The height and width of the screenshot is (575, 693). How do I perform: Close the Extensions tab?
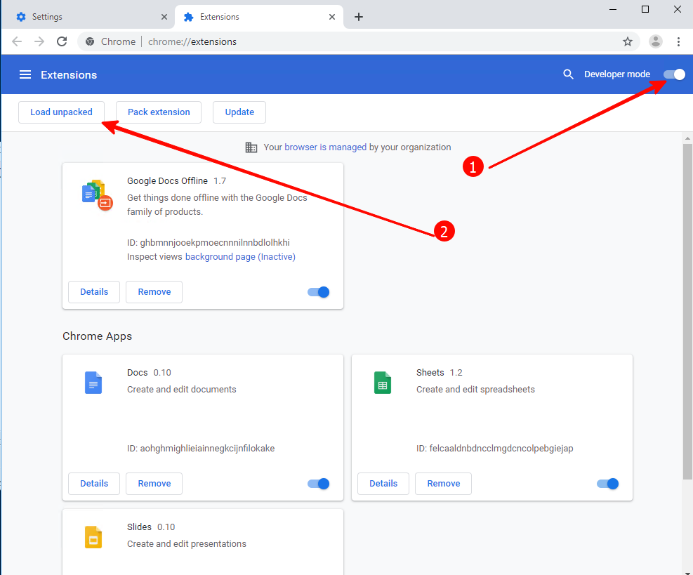[332, 17]
